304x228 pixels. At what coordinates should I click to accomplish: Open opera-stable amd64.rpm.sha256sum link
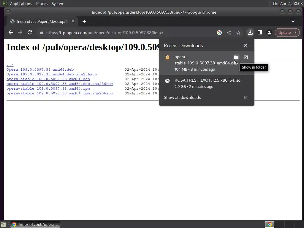tap(60, 93)
